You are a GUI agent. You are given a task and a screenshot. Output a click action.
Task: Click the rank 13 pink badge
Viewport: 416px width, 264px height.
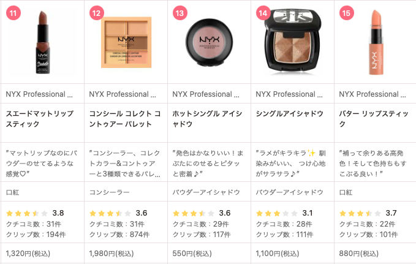click(x=180, y=13)
